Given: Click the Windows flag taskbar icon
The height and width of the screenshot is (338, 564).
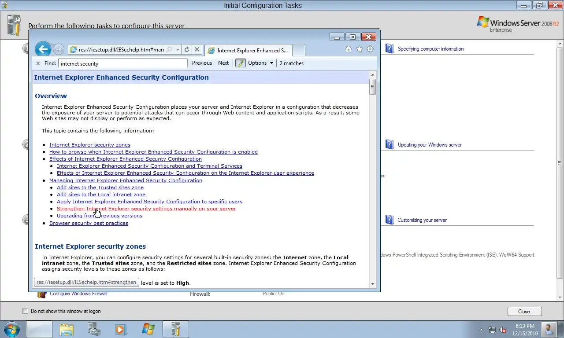Looking at the screenshot, I should click(x=148, y=329).
